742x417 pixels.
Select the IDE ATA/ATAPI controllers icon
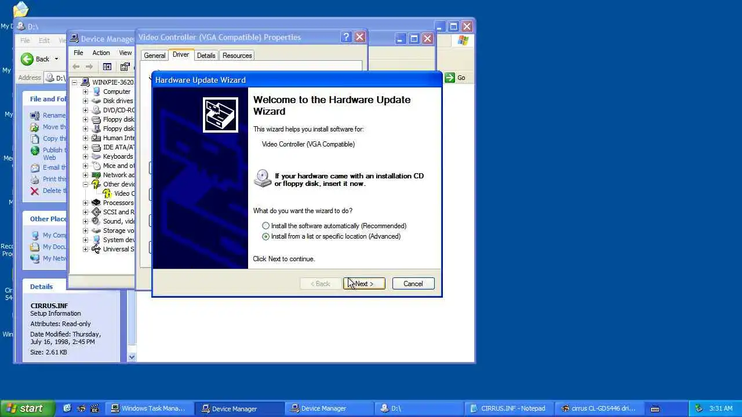click(96, 147)
